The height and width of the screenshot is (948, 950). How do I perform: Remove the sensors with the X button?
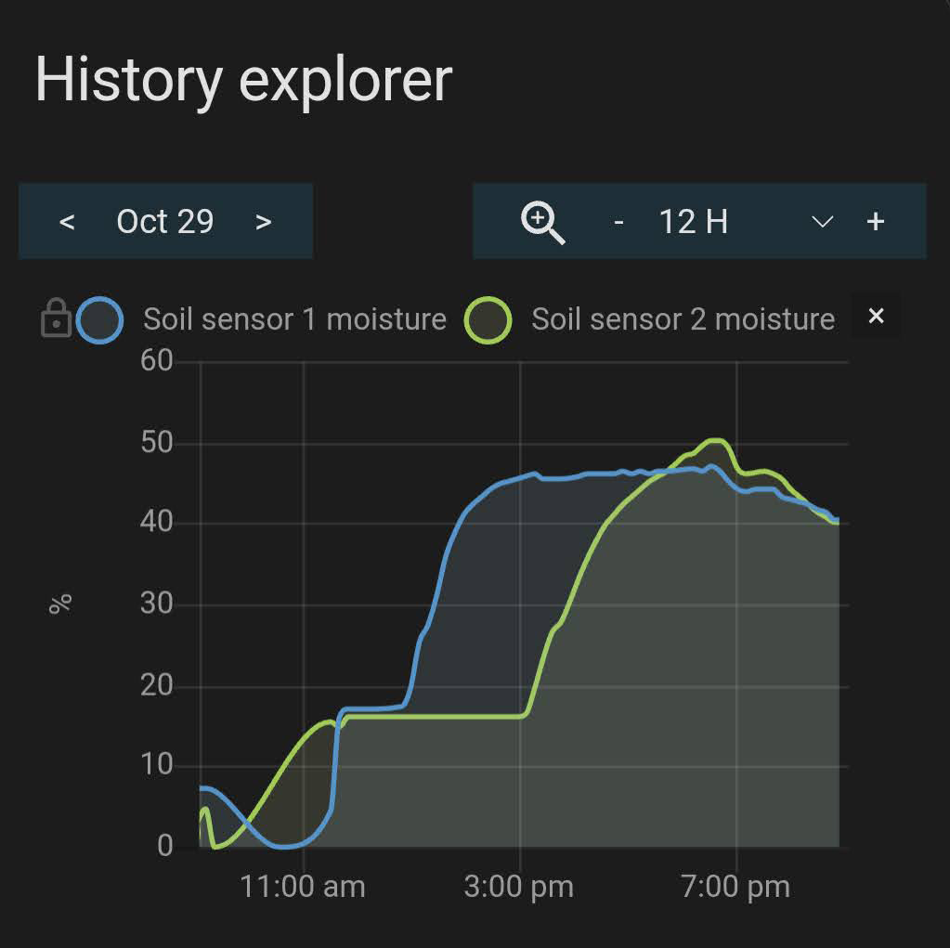pyautogui.click(x=875, y=317)
